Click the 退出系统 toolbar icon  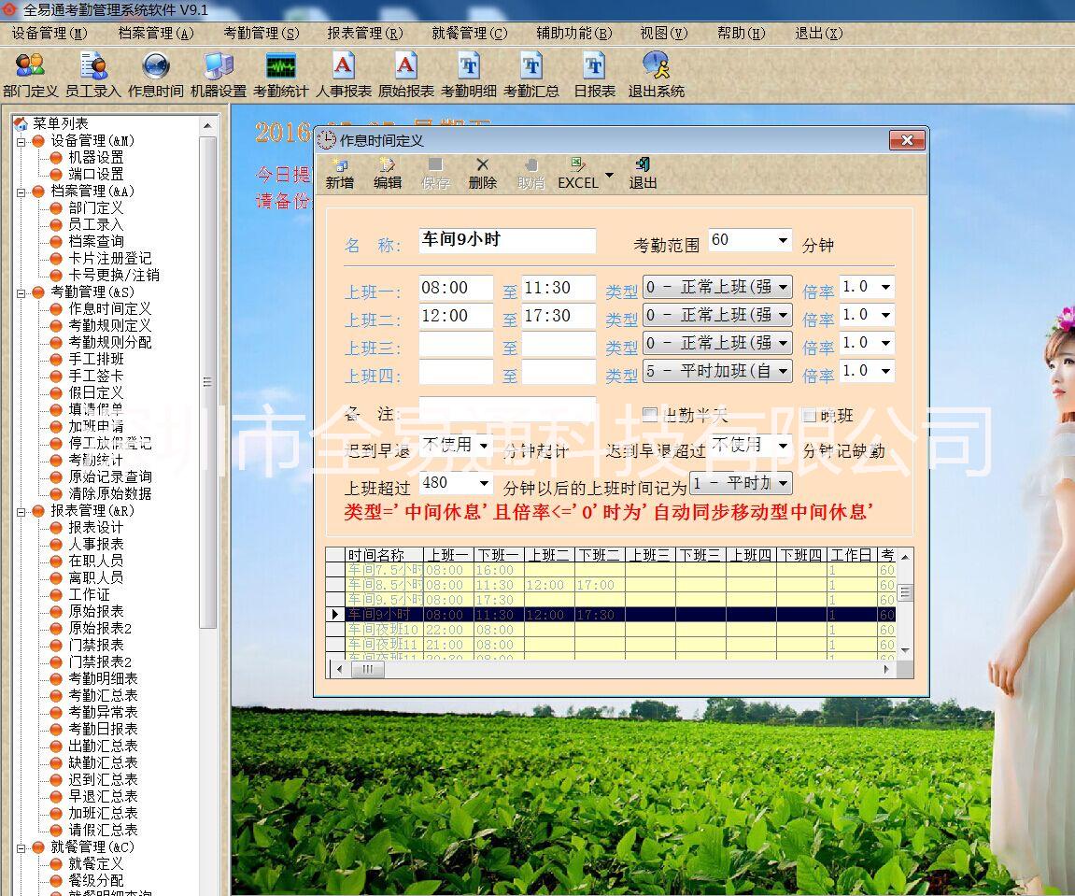tap(656, 75)
